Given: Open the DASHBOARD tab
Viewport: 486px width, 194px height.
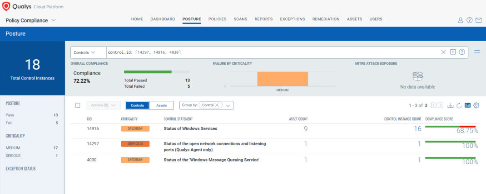Looking at the screenshot, I should pyautogui.click(x=163, y=19).
